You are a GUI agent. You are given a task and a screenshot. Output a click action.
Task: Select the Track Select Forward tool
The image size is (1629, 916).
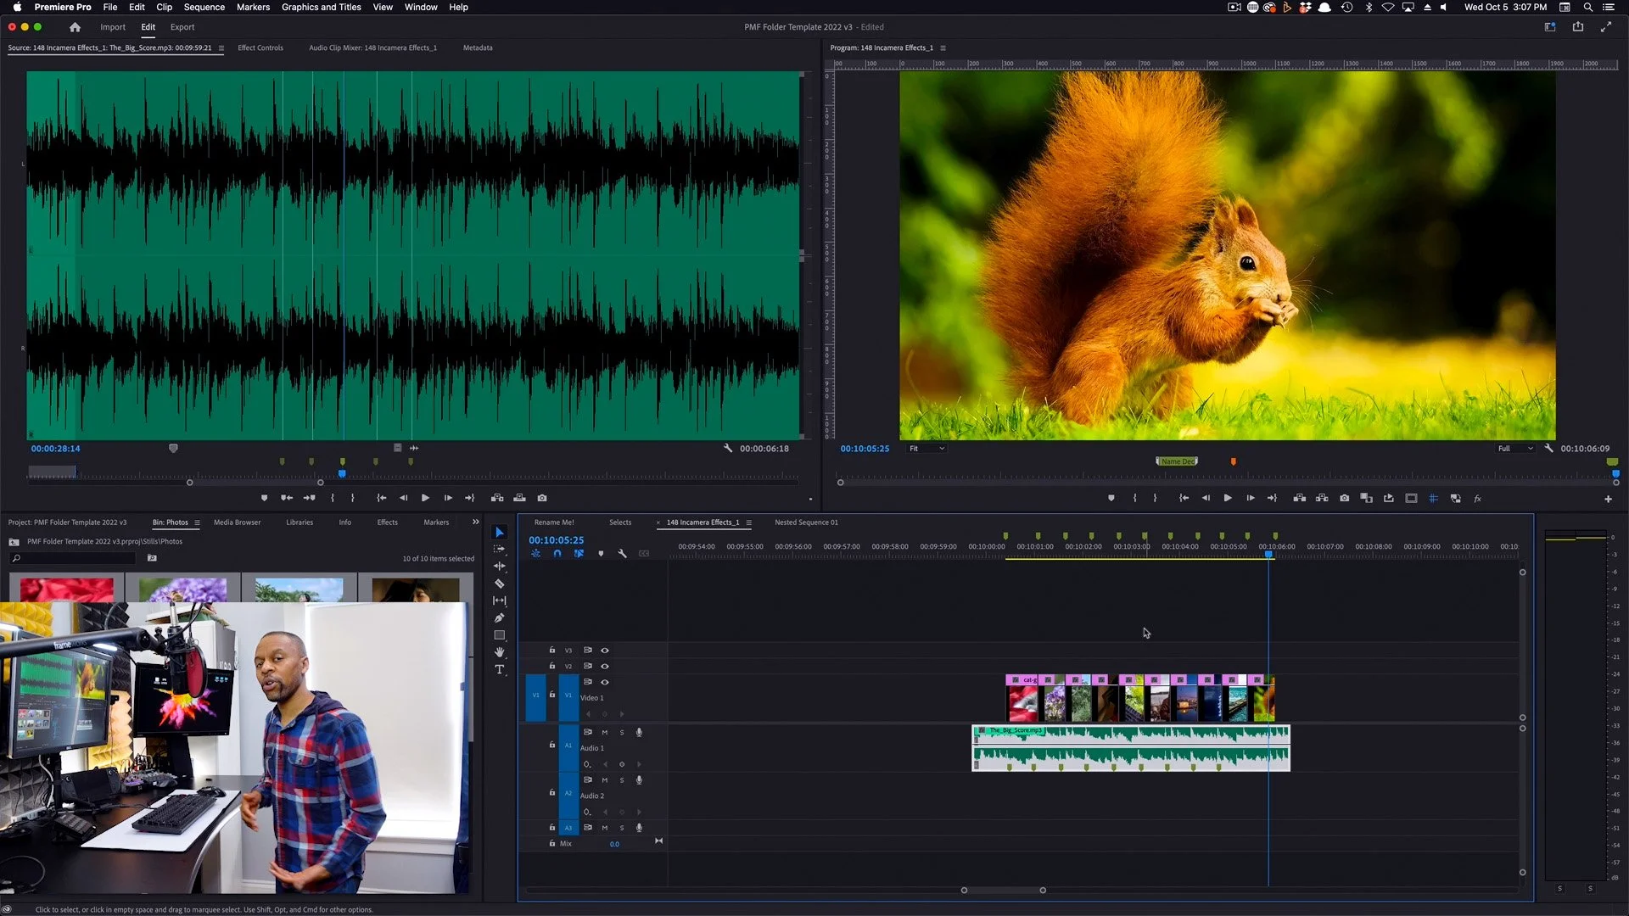[x=499, y=549]
